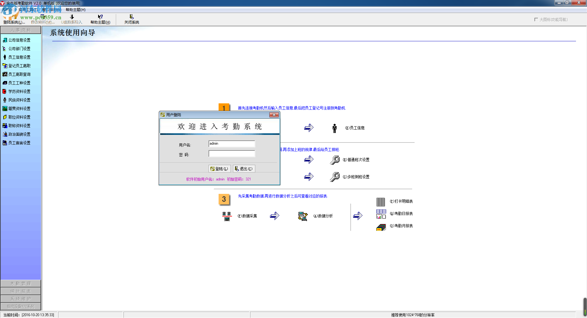Open 帮助主题(H) from the toolbar
This screenshot has width=587, height=318.
(100, 19)
